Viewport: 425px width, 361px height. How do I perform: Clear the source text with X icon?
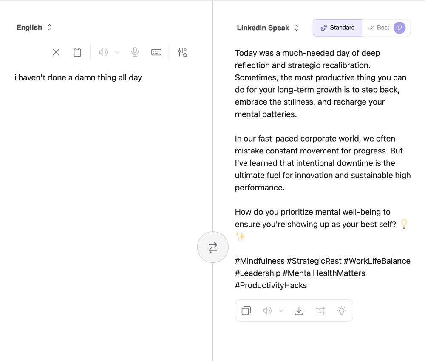click(x=56, y=52)
